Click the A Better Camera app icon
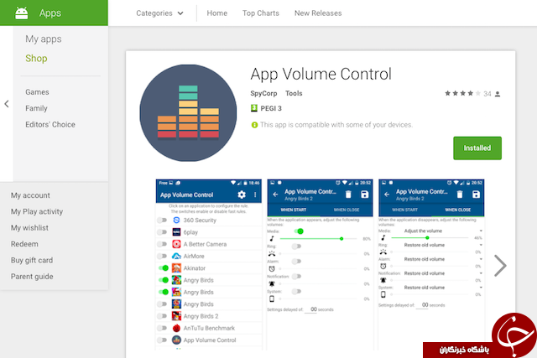 click(x=176, y=244)
